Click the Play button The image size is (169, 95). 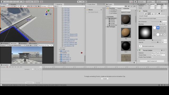coord(79,2)
